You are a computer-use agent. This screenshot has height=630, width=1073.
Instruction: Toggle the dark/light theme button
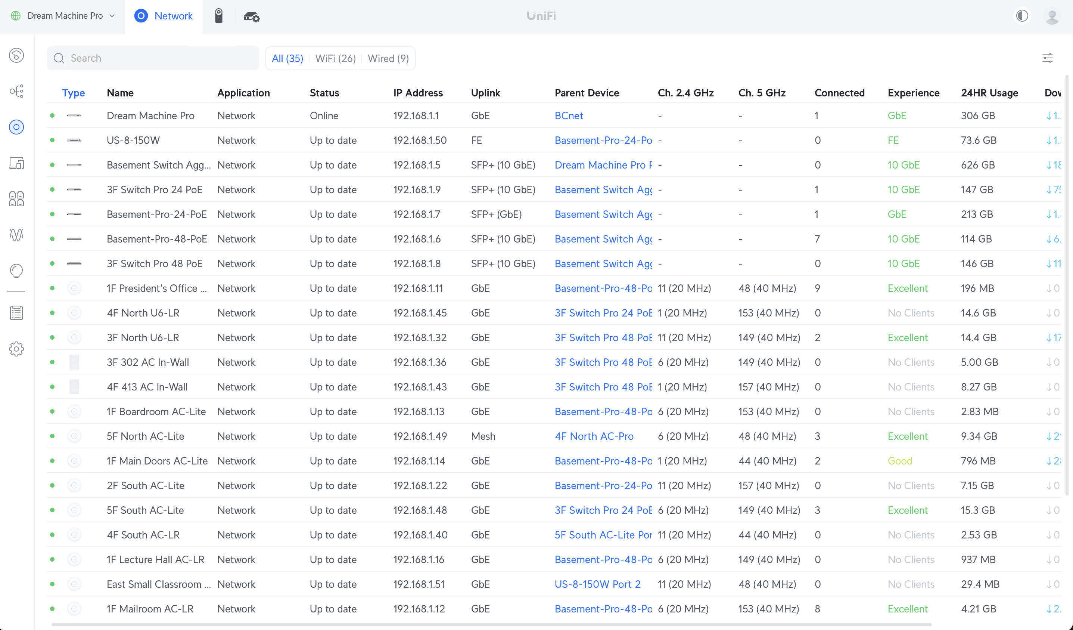[x=1022, y=16]
